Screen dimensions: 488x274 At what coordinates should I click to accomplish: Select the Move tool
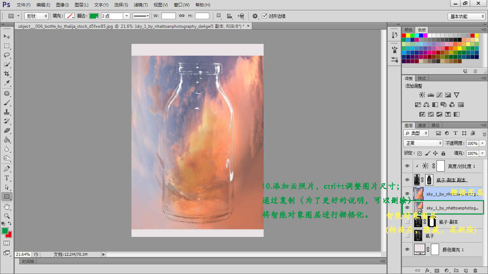coord(7,37)
